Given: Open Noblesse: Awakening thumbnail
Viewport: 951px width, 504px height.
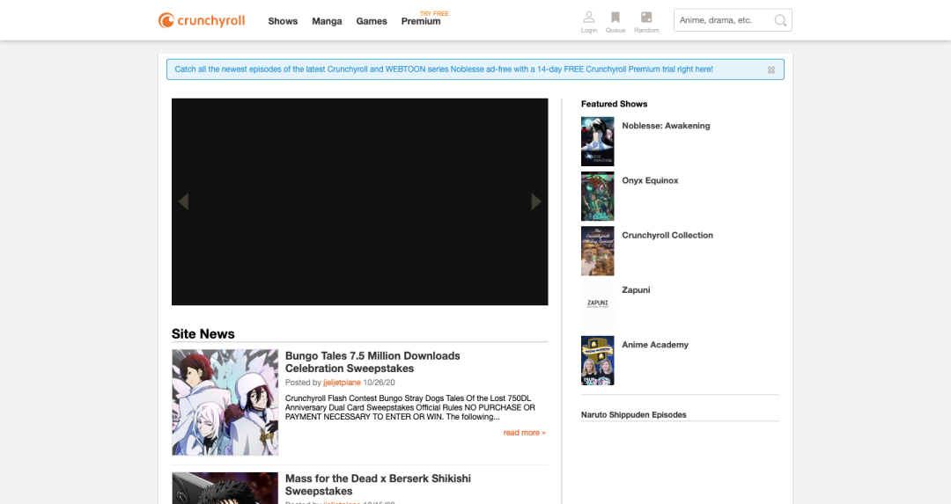Looking at the screenshot, I should click(x=597, y=141).
